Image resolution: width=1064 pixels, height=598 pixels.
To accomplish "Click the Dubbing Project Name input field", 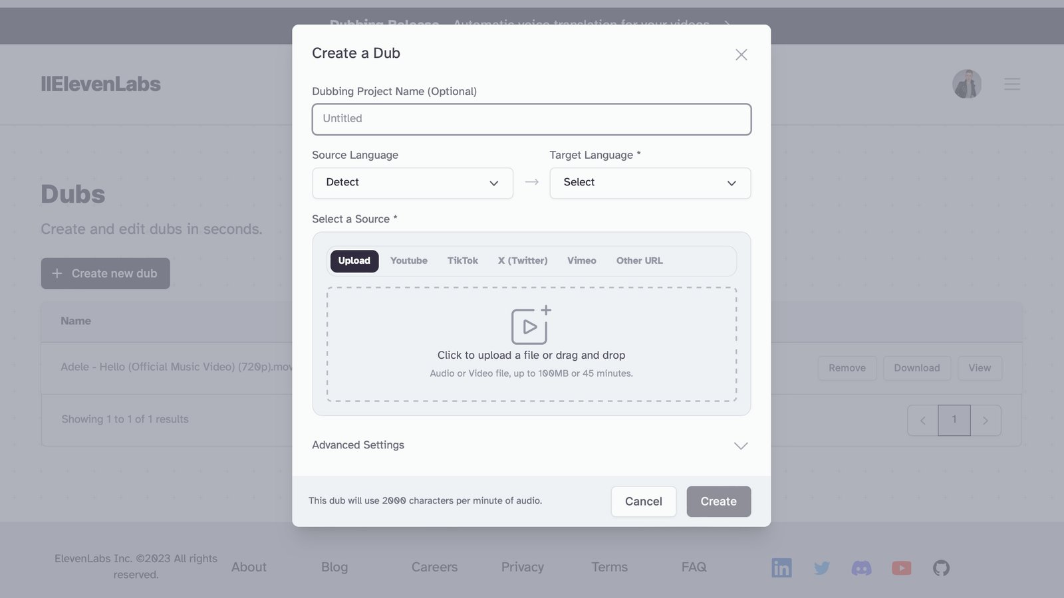I will click(531, 119).
